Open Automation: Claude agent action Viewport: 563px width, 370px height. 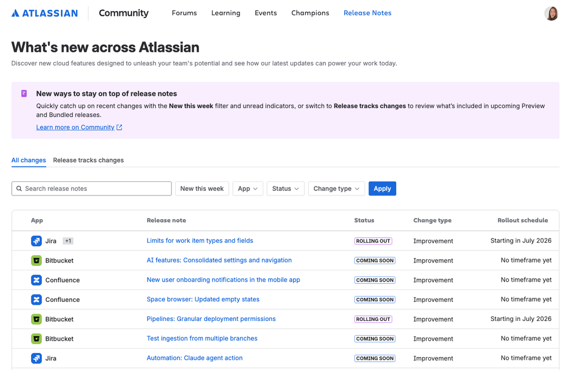[x=194, y=358]
